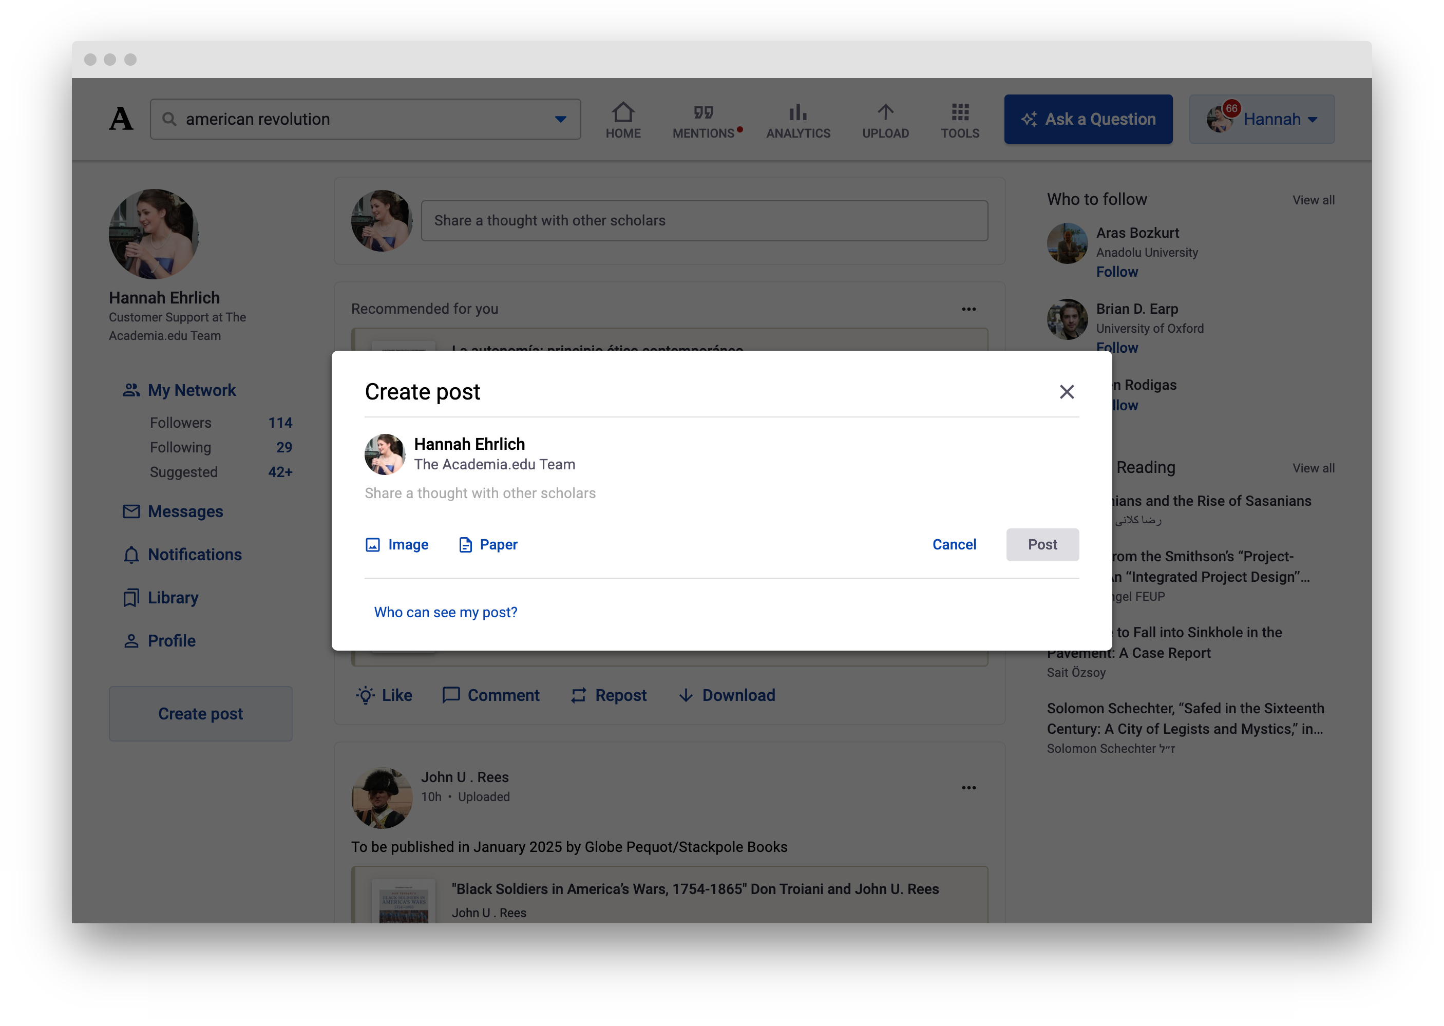Open the Home navigation icon
This screenshot has height=1026, width=1444.
(623, 112)
